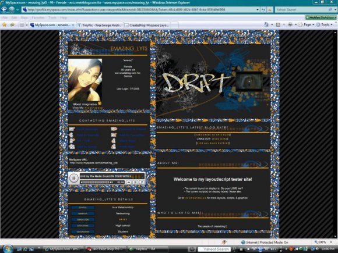Screen dimensions: 338x253
Task: Click the search magnifier icon
Action: pyautogui.click(x=330, y=10)
